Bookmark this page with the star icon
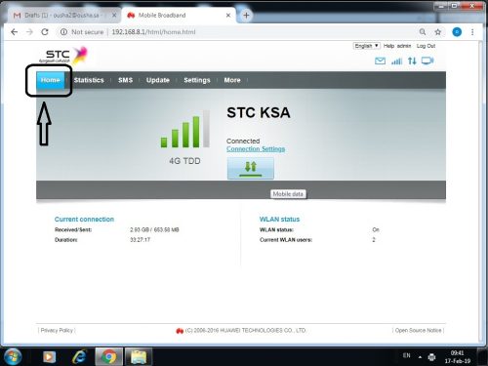 438,32
